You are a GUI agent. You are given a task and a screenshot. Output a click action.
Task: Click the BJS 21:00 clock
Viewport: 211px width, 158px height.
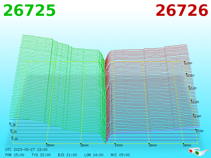coord(68,155)
